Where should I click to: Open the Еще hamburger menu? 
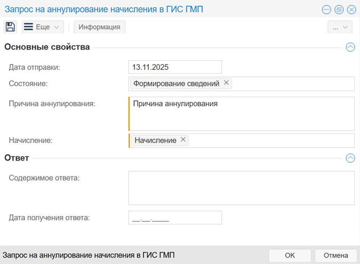point(43,27)
